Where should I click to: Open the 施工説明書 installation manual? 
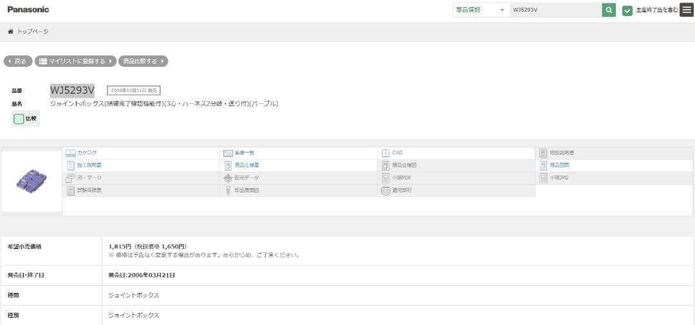click(x=89, y=165)
